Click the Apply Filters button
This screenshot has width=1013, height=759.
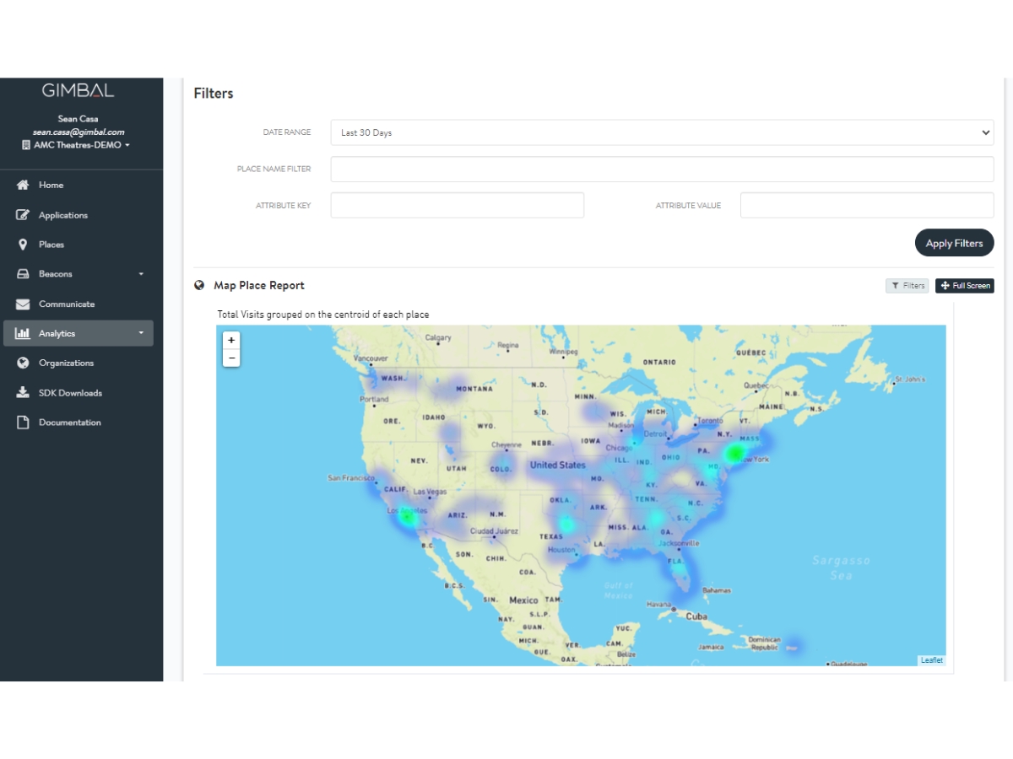pyautogui.click(x=954, y=243)
